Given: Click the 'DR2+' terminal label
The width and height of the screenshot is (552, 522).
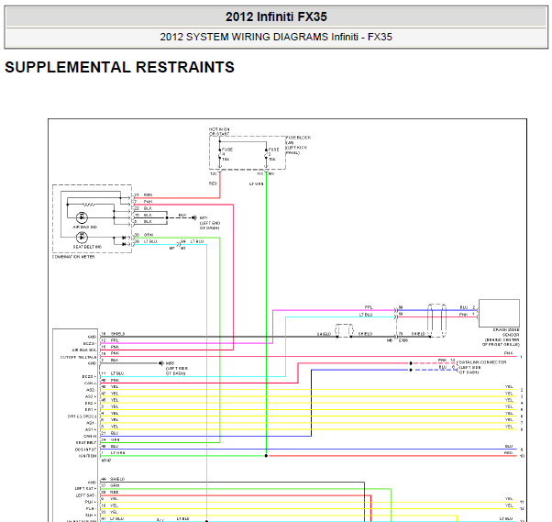Looking at the screenshot, I should click(x=91, y=403).
